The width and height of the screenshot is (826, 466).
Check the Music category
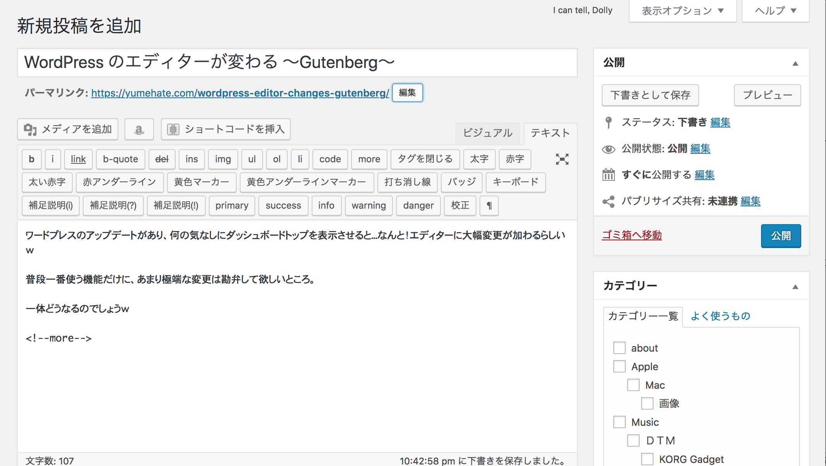tap(619, 422)
